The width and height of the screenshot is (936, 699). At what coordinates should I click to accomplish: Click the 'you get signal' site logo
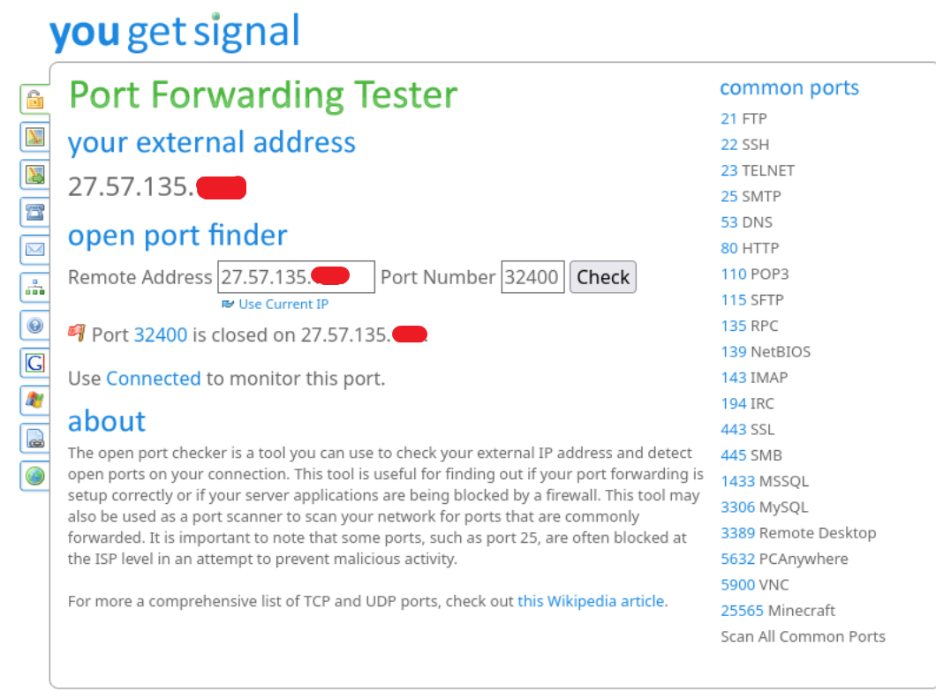[x=175, y=33]
